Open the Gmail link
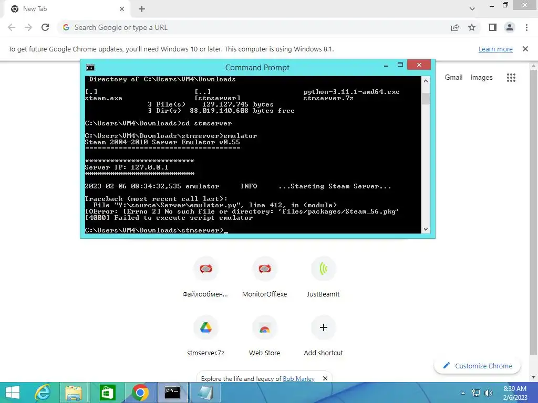This screenshot has height=403, width=538. pyautogui.click(x=453, y=78)
